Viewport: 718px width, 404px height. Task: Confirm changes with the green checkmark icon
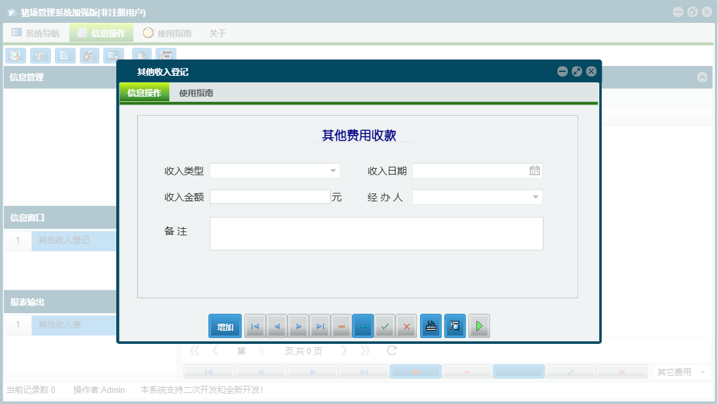click(x=385, y=326)
